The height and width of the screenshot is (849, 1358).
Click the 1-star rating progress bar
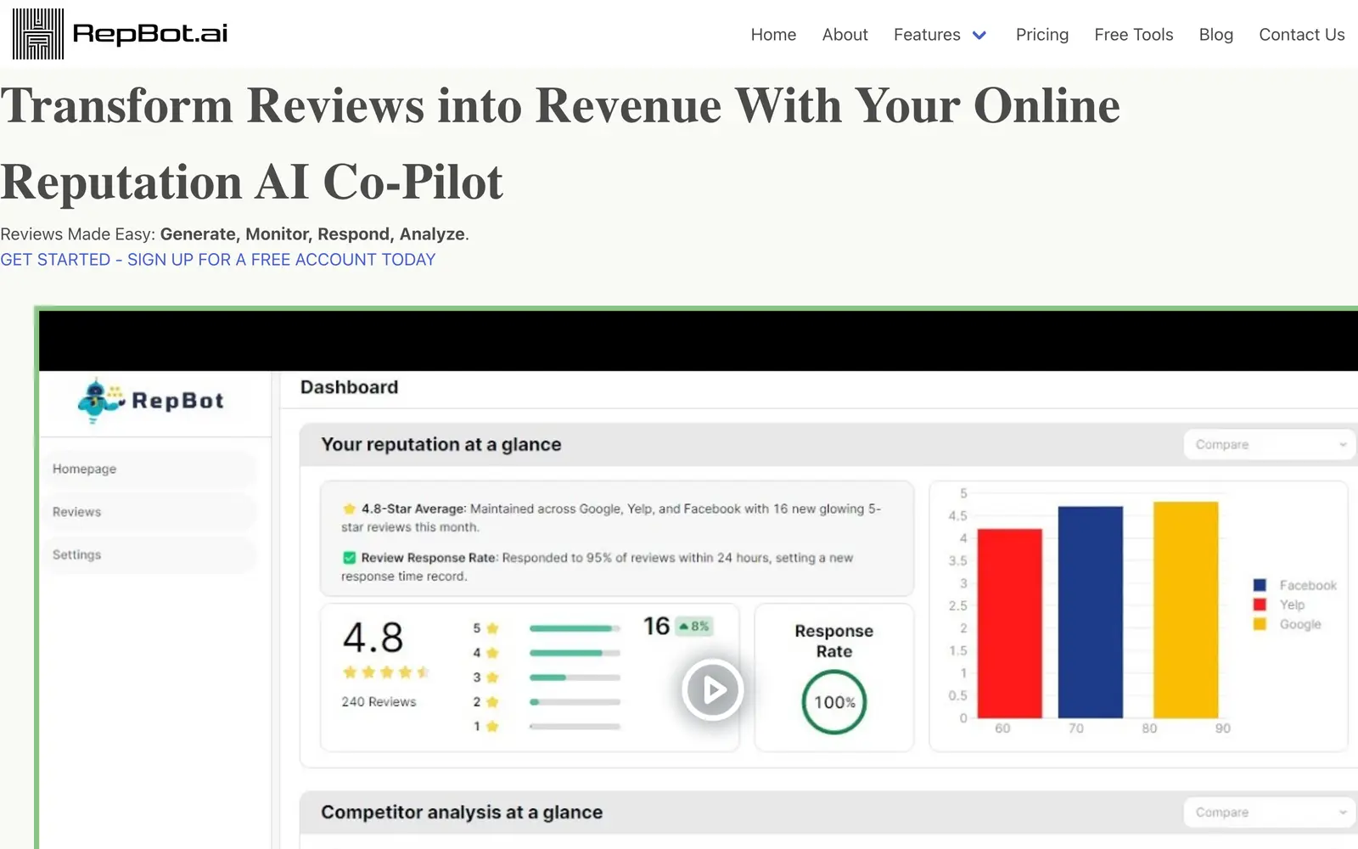point(575,727)
